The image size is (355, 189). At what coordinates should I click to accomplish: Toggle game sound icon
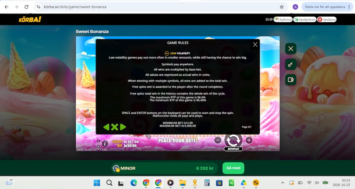pyautogui.click(x=98, y=146)
